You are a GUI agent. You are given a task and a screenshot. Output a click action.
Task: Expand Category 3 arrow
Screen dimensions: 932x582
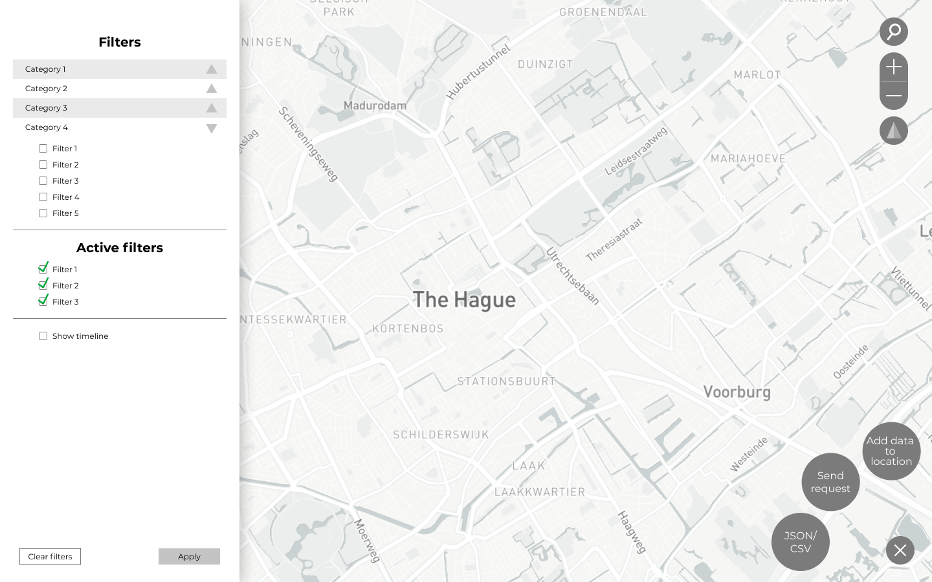(212, 108)
